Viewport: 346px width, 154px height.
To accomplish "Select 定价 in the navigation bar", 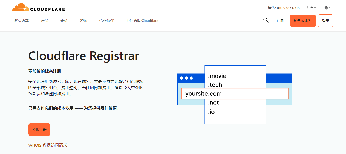I will point(64,21).
